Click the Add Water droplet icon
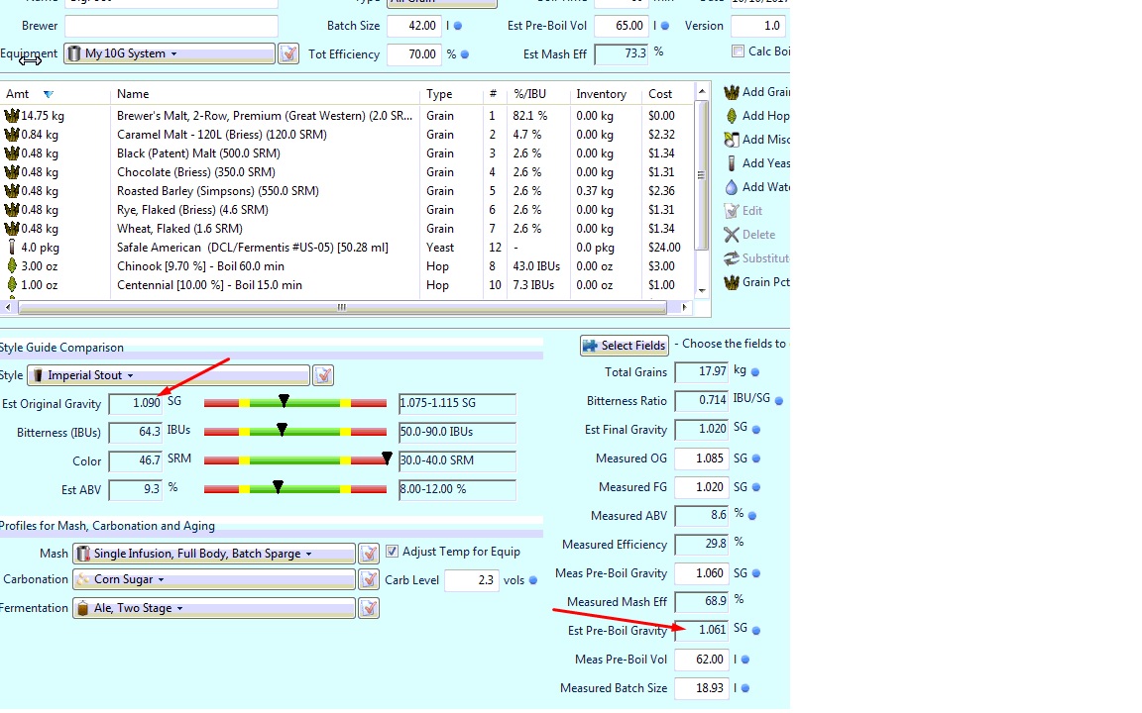The width and height of the screenshot is (1142, 713). click(x=732, y=187)
